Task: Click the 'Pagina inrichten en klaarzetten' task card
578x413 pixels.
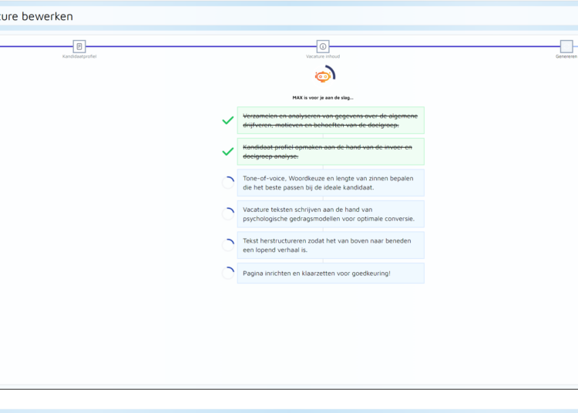Action: 330,273
